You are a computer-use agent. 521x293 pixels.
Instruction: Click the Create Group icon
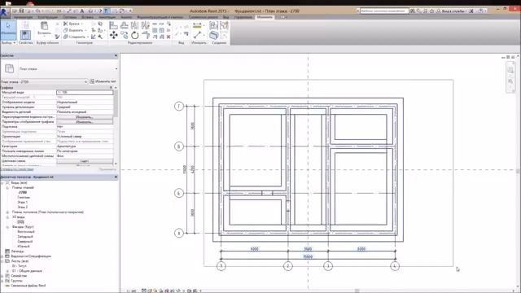(x=225, y=25)
